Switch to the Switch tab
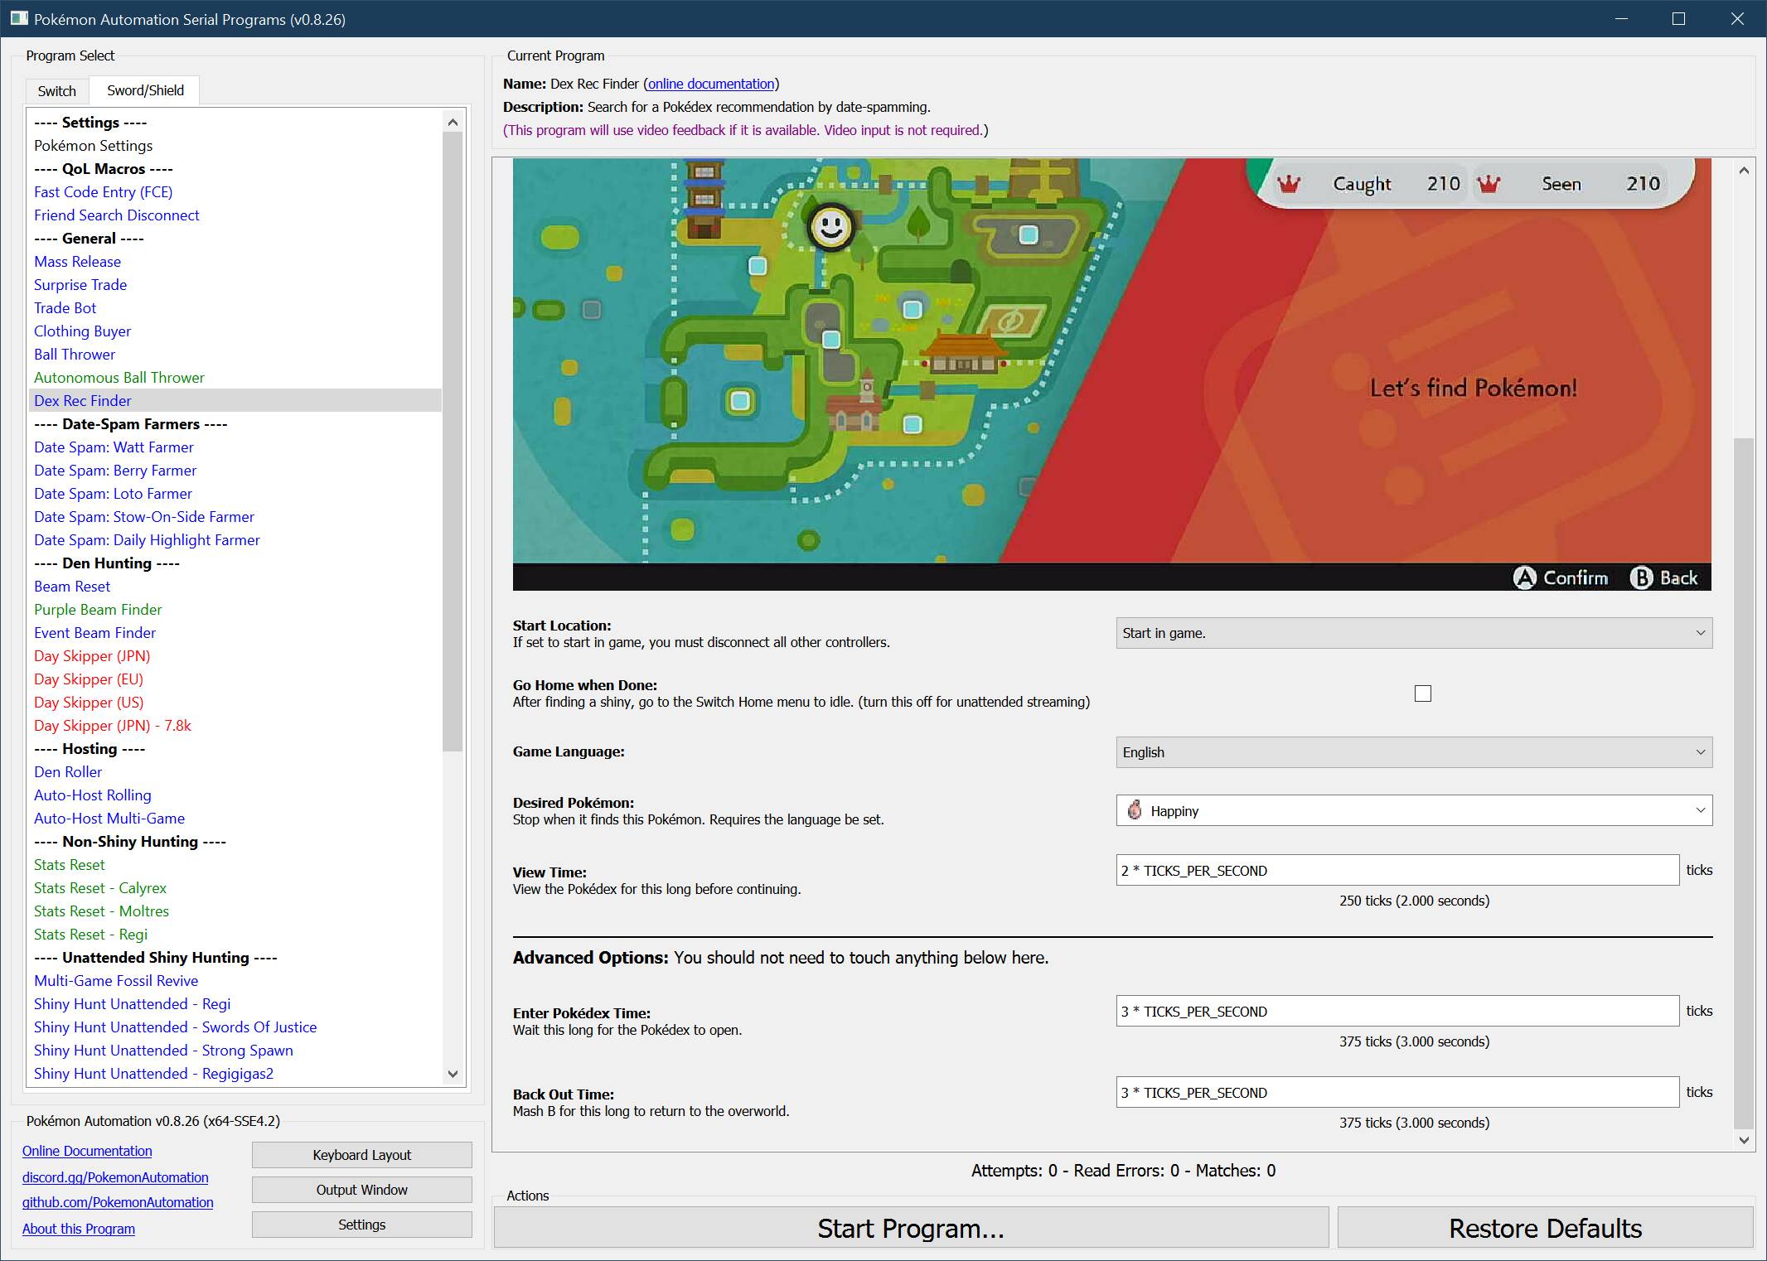This screenshot has height=1261, width=1767. (56, 91)
